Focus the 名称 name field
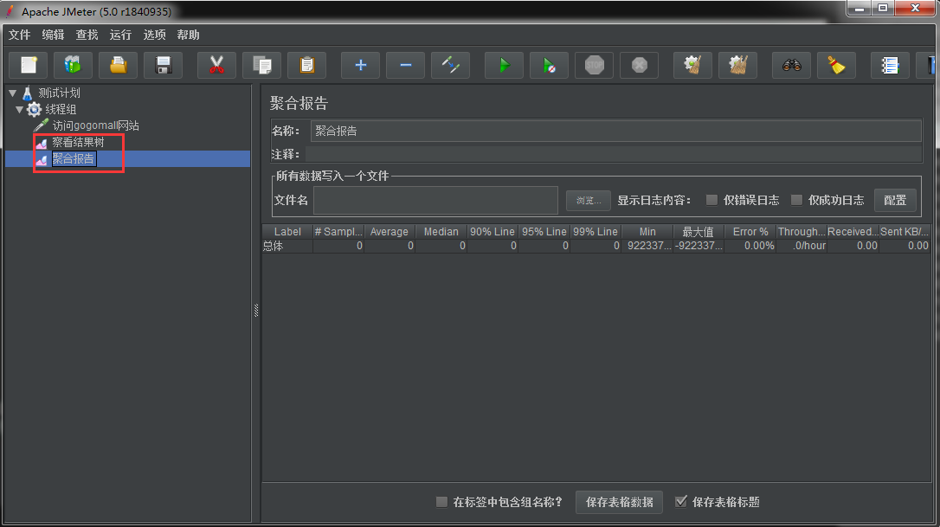 (615, 131)
